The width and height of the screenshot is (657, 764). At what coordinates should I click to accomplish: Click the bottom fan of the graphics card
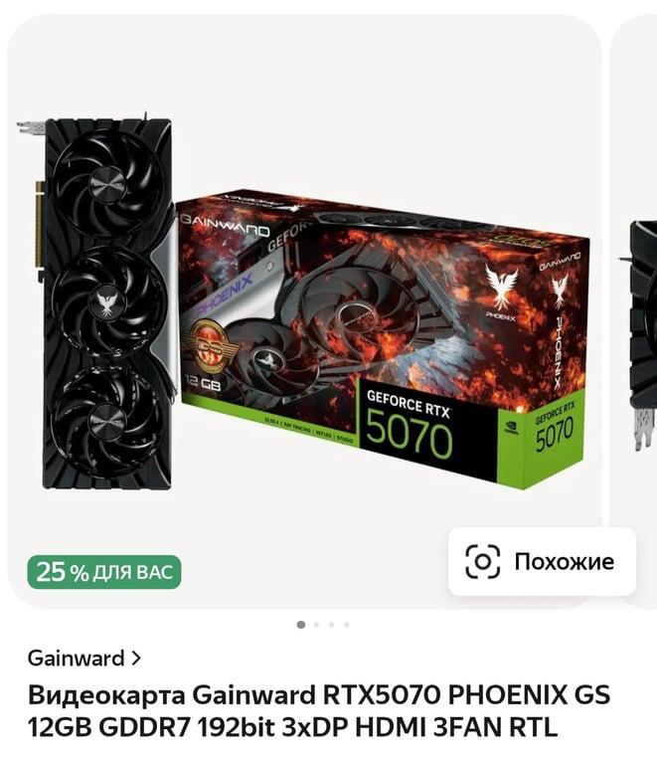[106, 421]
